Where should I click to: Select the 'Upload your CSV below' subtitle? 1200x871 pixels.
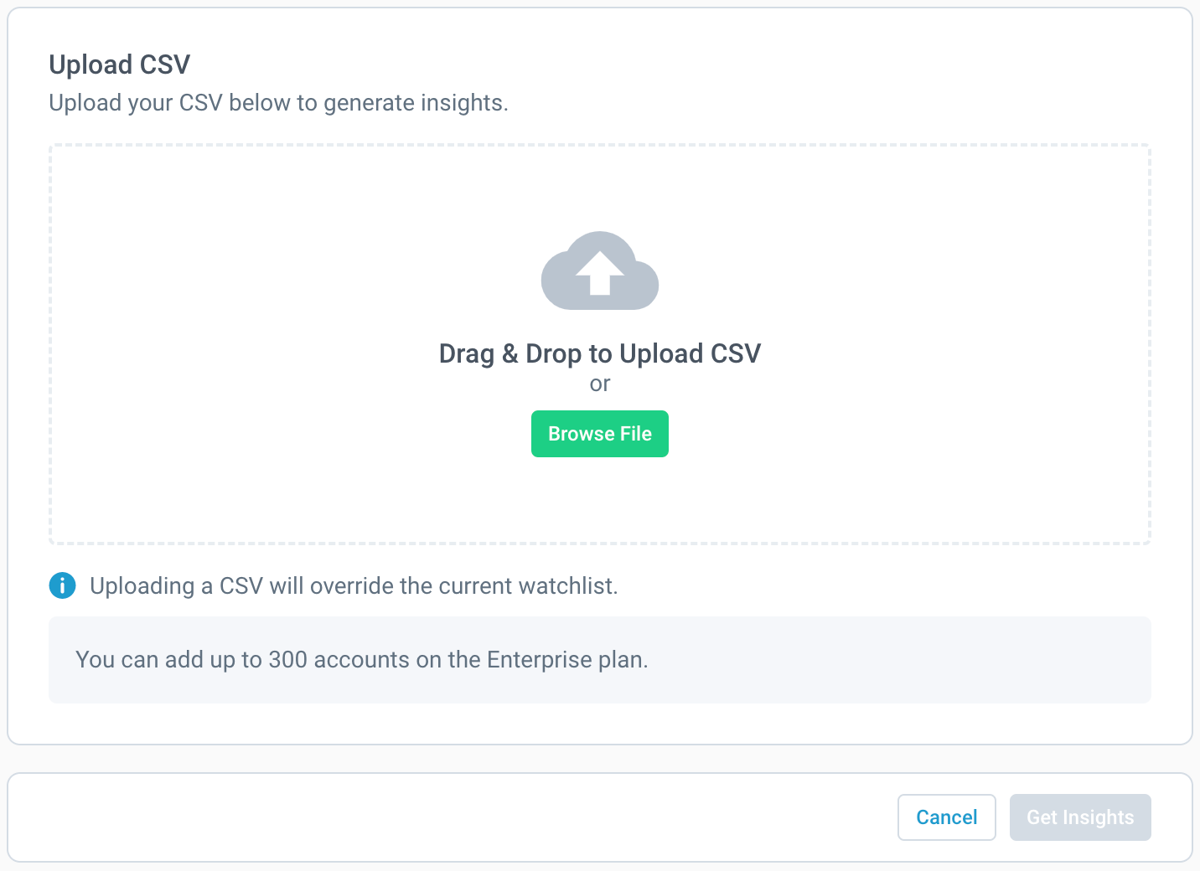point(278,102)
